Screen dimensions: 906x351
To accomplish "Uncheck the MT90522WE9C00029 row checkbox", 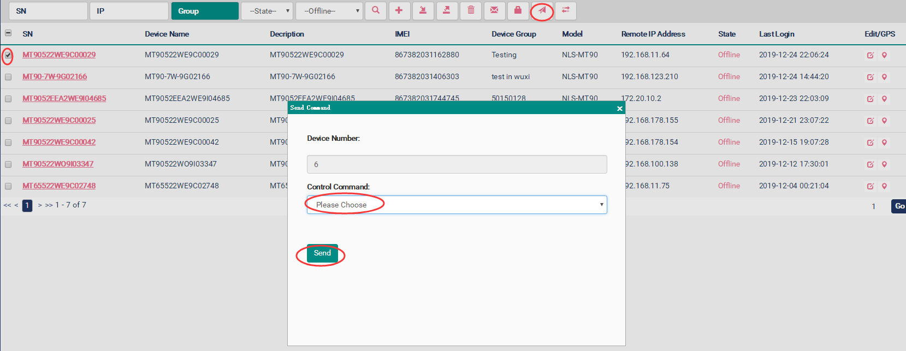I will (x=8, y=55).
